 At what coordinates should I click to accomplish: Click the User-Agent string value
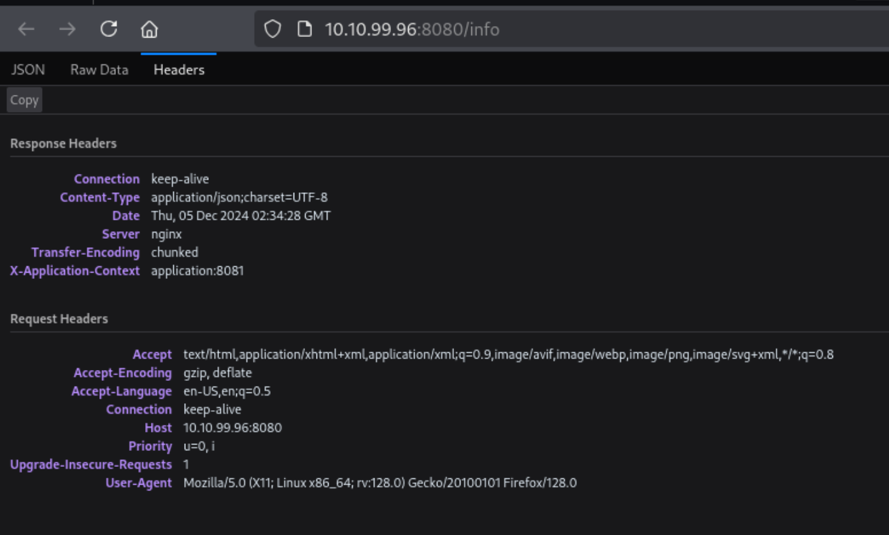(380, 483)
